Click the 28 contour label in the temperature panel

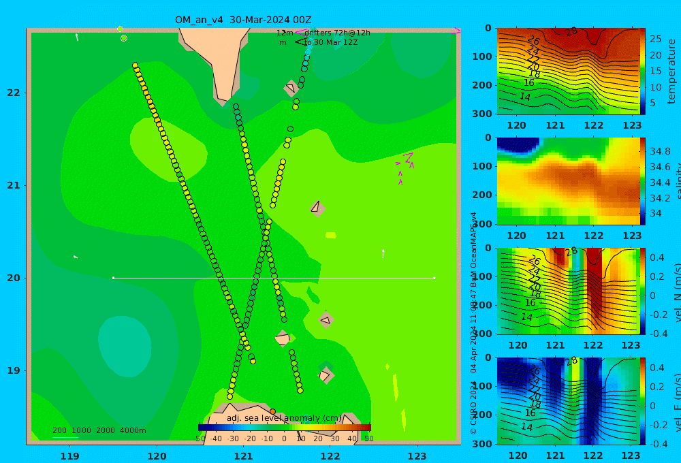[x=571, y=31]
